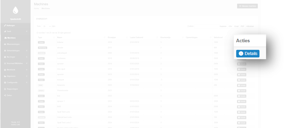284x128 pixels.
Task: Expand the Na-Oogst menu chevron
Action: coord(27,57)
